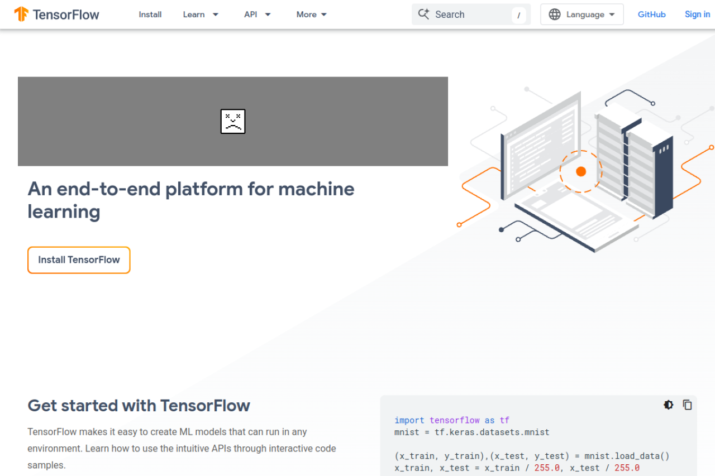Expand the API dropdown menu
This screenshot has width=715, height=476.
tap(258, 15)
